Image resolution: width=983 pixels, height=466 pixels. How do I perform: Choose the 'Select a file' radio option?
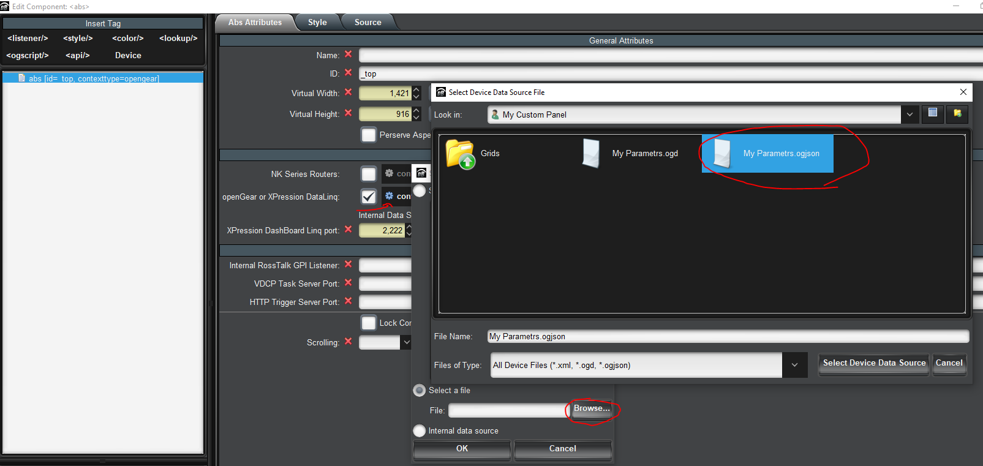tap(420, 390)
